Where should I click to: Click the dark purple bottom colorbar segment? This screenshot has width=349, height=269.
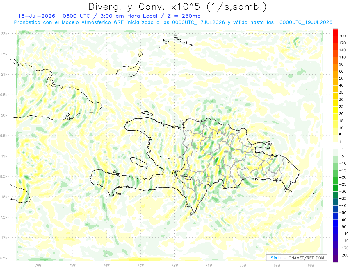point(336,259)
